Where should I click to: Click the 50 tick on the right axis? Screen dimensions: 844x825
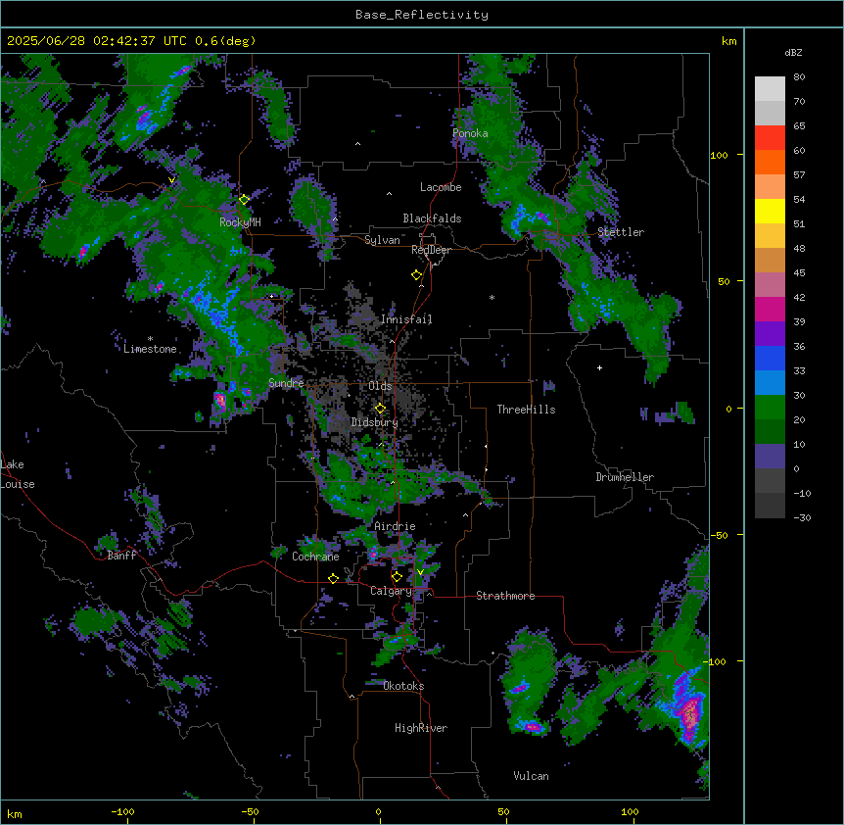coord(724,281)
